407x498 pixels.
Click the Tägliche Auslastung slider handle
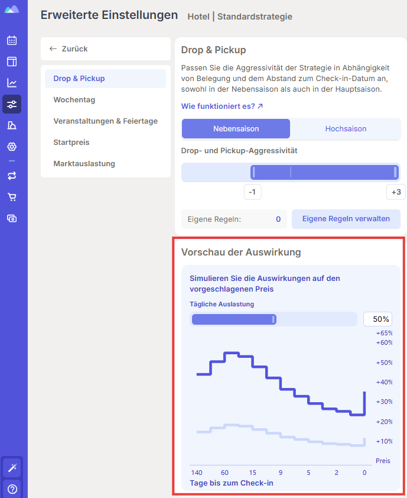pyautogui.click(x=273, y=319)
